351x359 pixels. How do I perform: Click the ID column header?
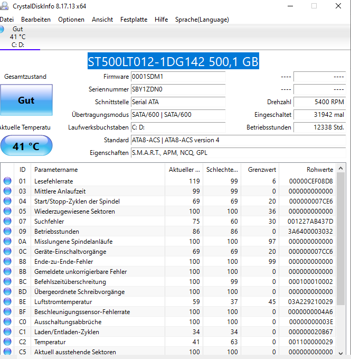click(22, 170)
